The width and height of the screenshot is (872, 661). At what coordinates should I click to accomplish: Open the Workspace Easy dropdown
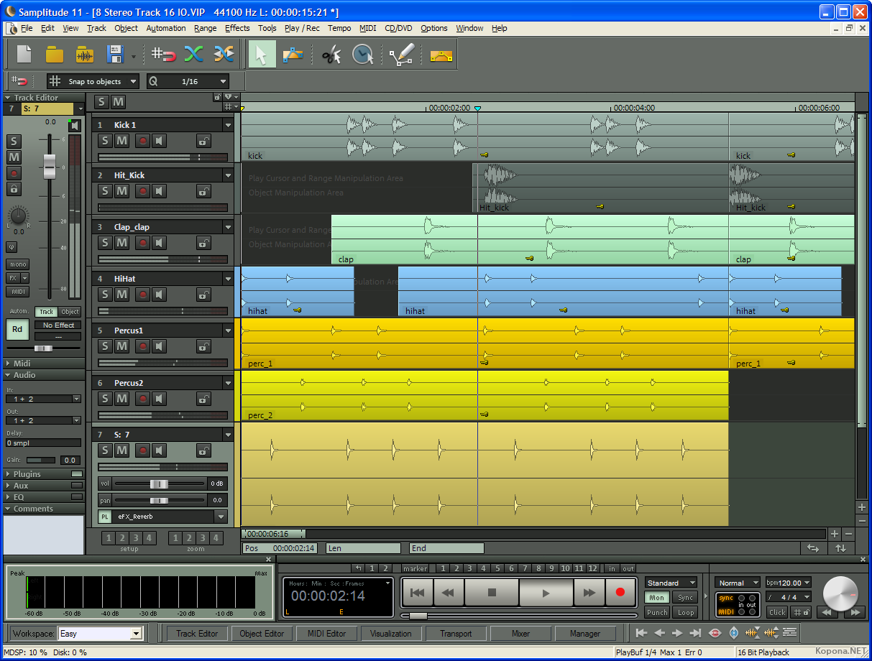point(136,634)
